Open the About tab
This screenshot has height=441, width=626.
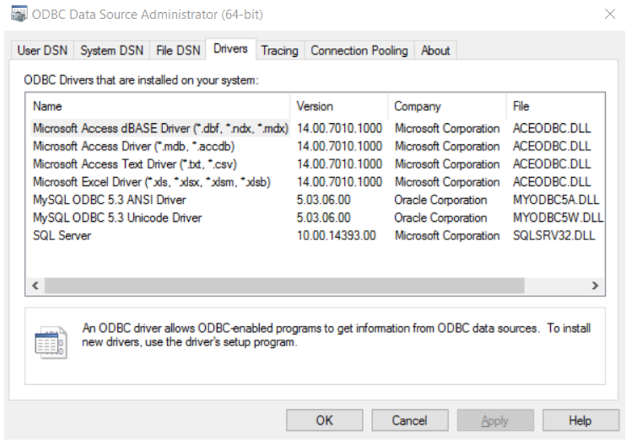click(x=435, y=51)
